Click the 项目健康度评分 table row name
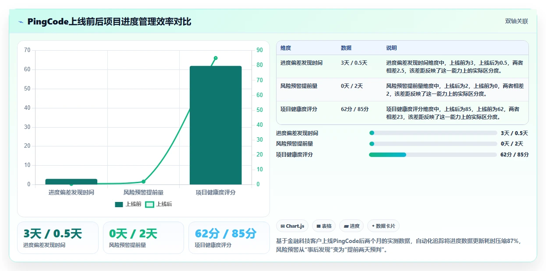 [x=299, y=109]
